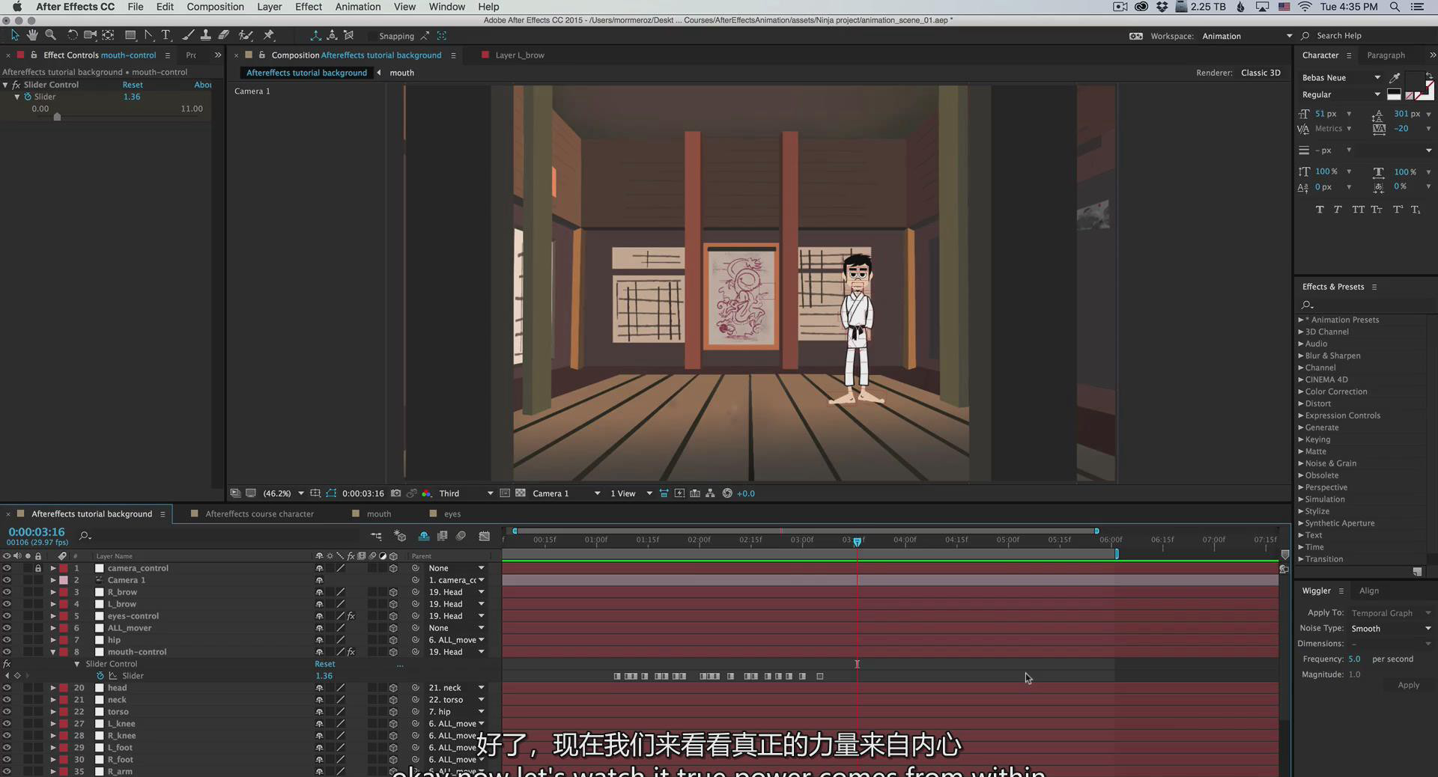This screenshot has width=1438, height=777.
Task: Toggle stopwatch for Slider property
Action: (x=100, y=676)
